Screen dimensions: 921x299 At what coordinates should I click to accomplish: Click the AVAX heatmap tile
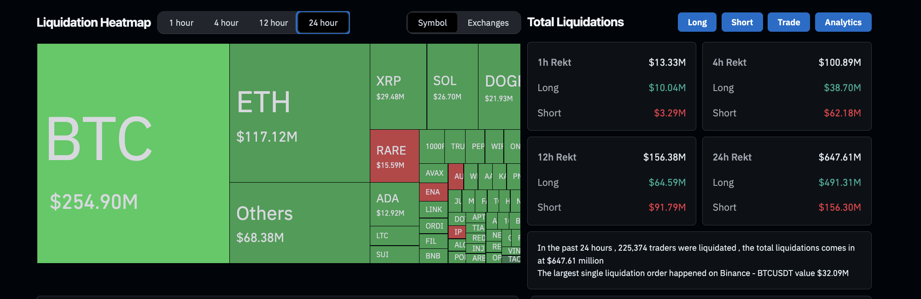pos(434,173)
